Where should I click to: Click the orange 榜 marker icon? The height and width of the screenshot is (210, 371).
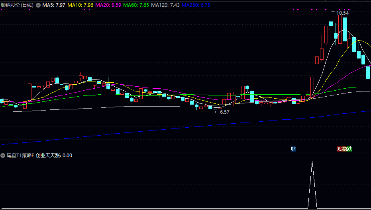point(344,149)
